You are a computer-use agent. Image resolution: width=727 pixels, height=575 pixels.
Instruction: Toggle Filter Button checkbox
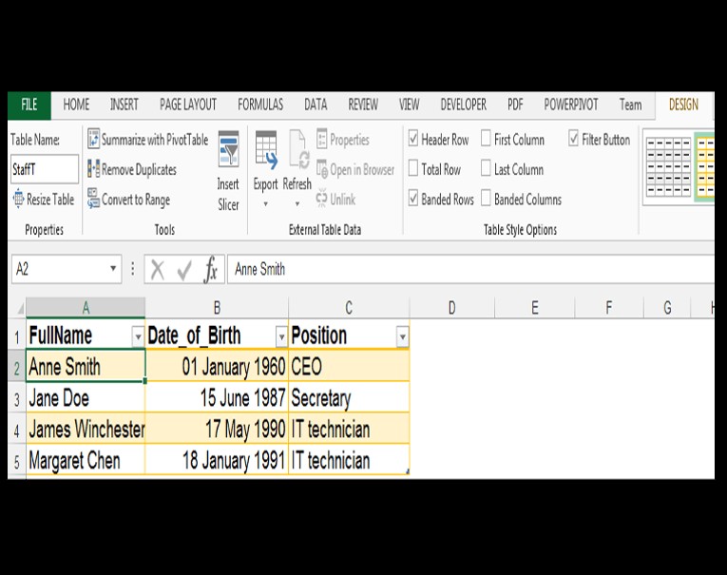[574, 138]
